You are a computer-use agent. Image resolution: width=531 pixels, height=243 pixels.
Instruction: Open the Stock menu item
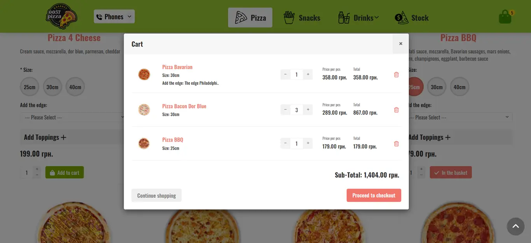(412, 17)
